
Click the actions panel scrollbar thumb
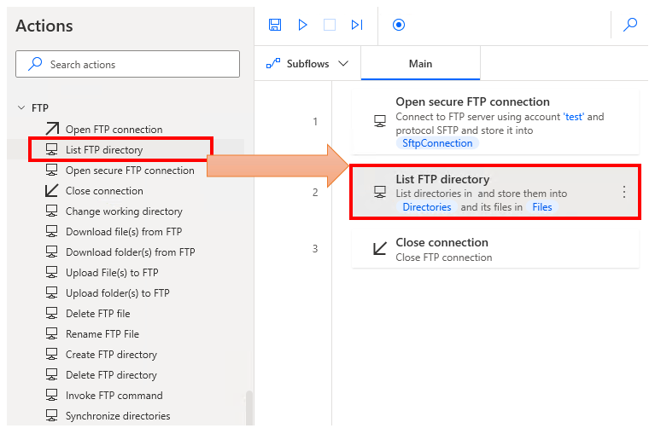pos(249,408)
